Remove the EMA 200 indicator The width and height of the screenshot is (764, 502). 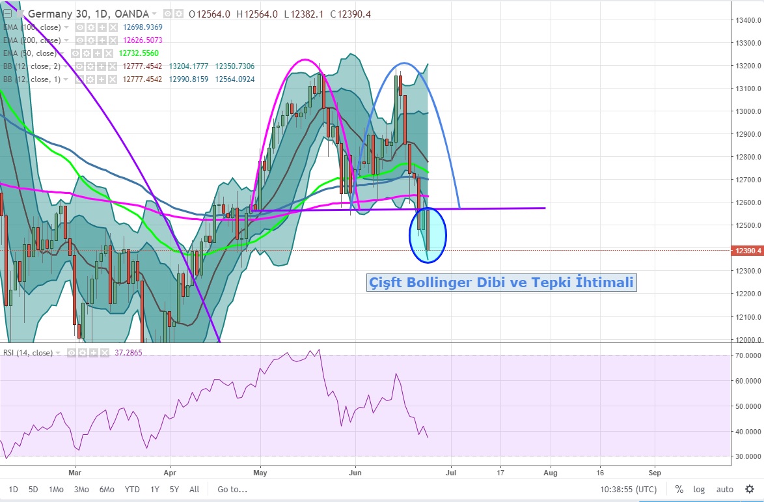pyautogui.click(x=112, y=40)
